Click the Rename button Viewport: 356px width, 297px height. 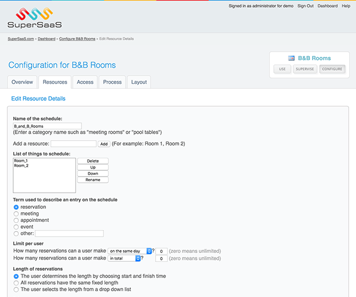click(93, 180)
